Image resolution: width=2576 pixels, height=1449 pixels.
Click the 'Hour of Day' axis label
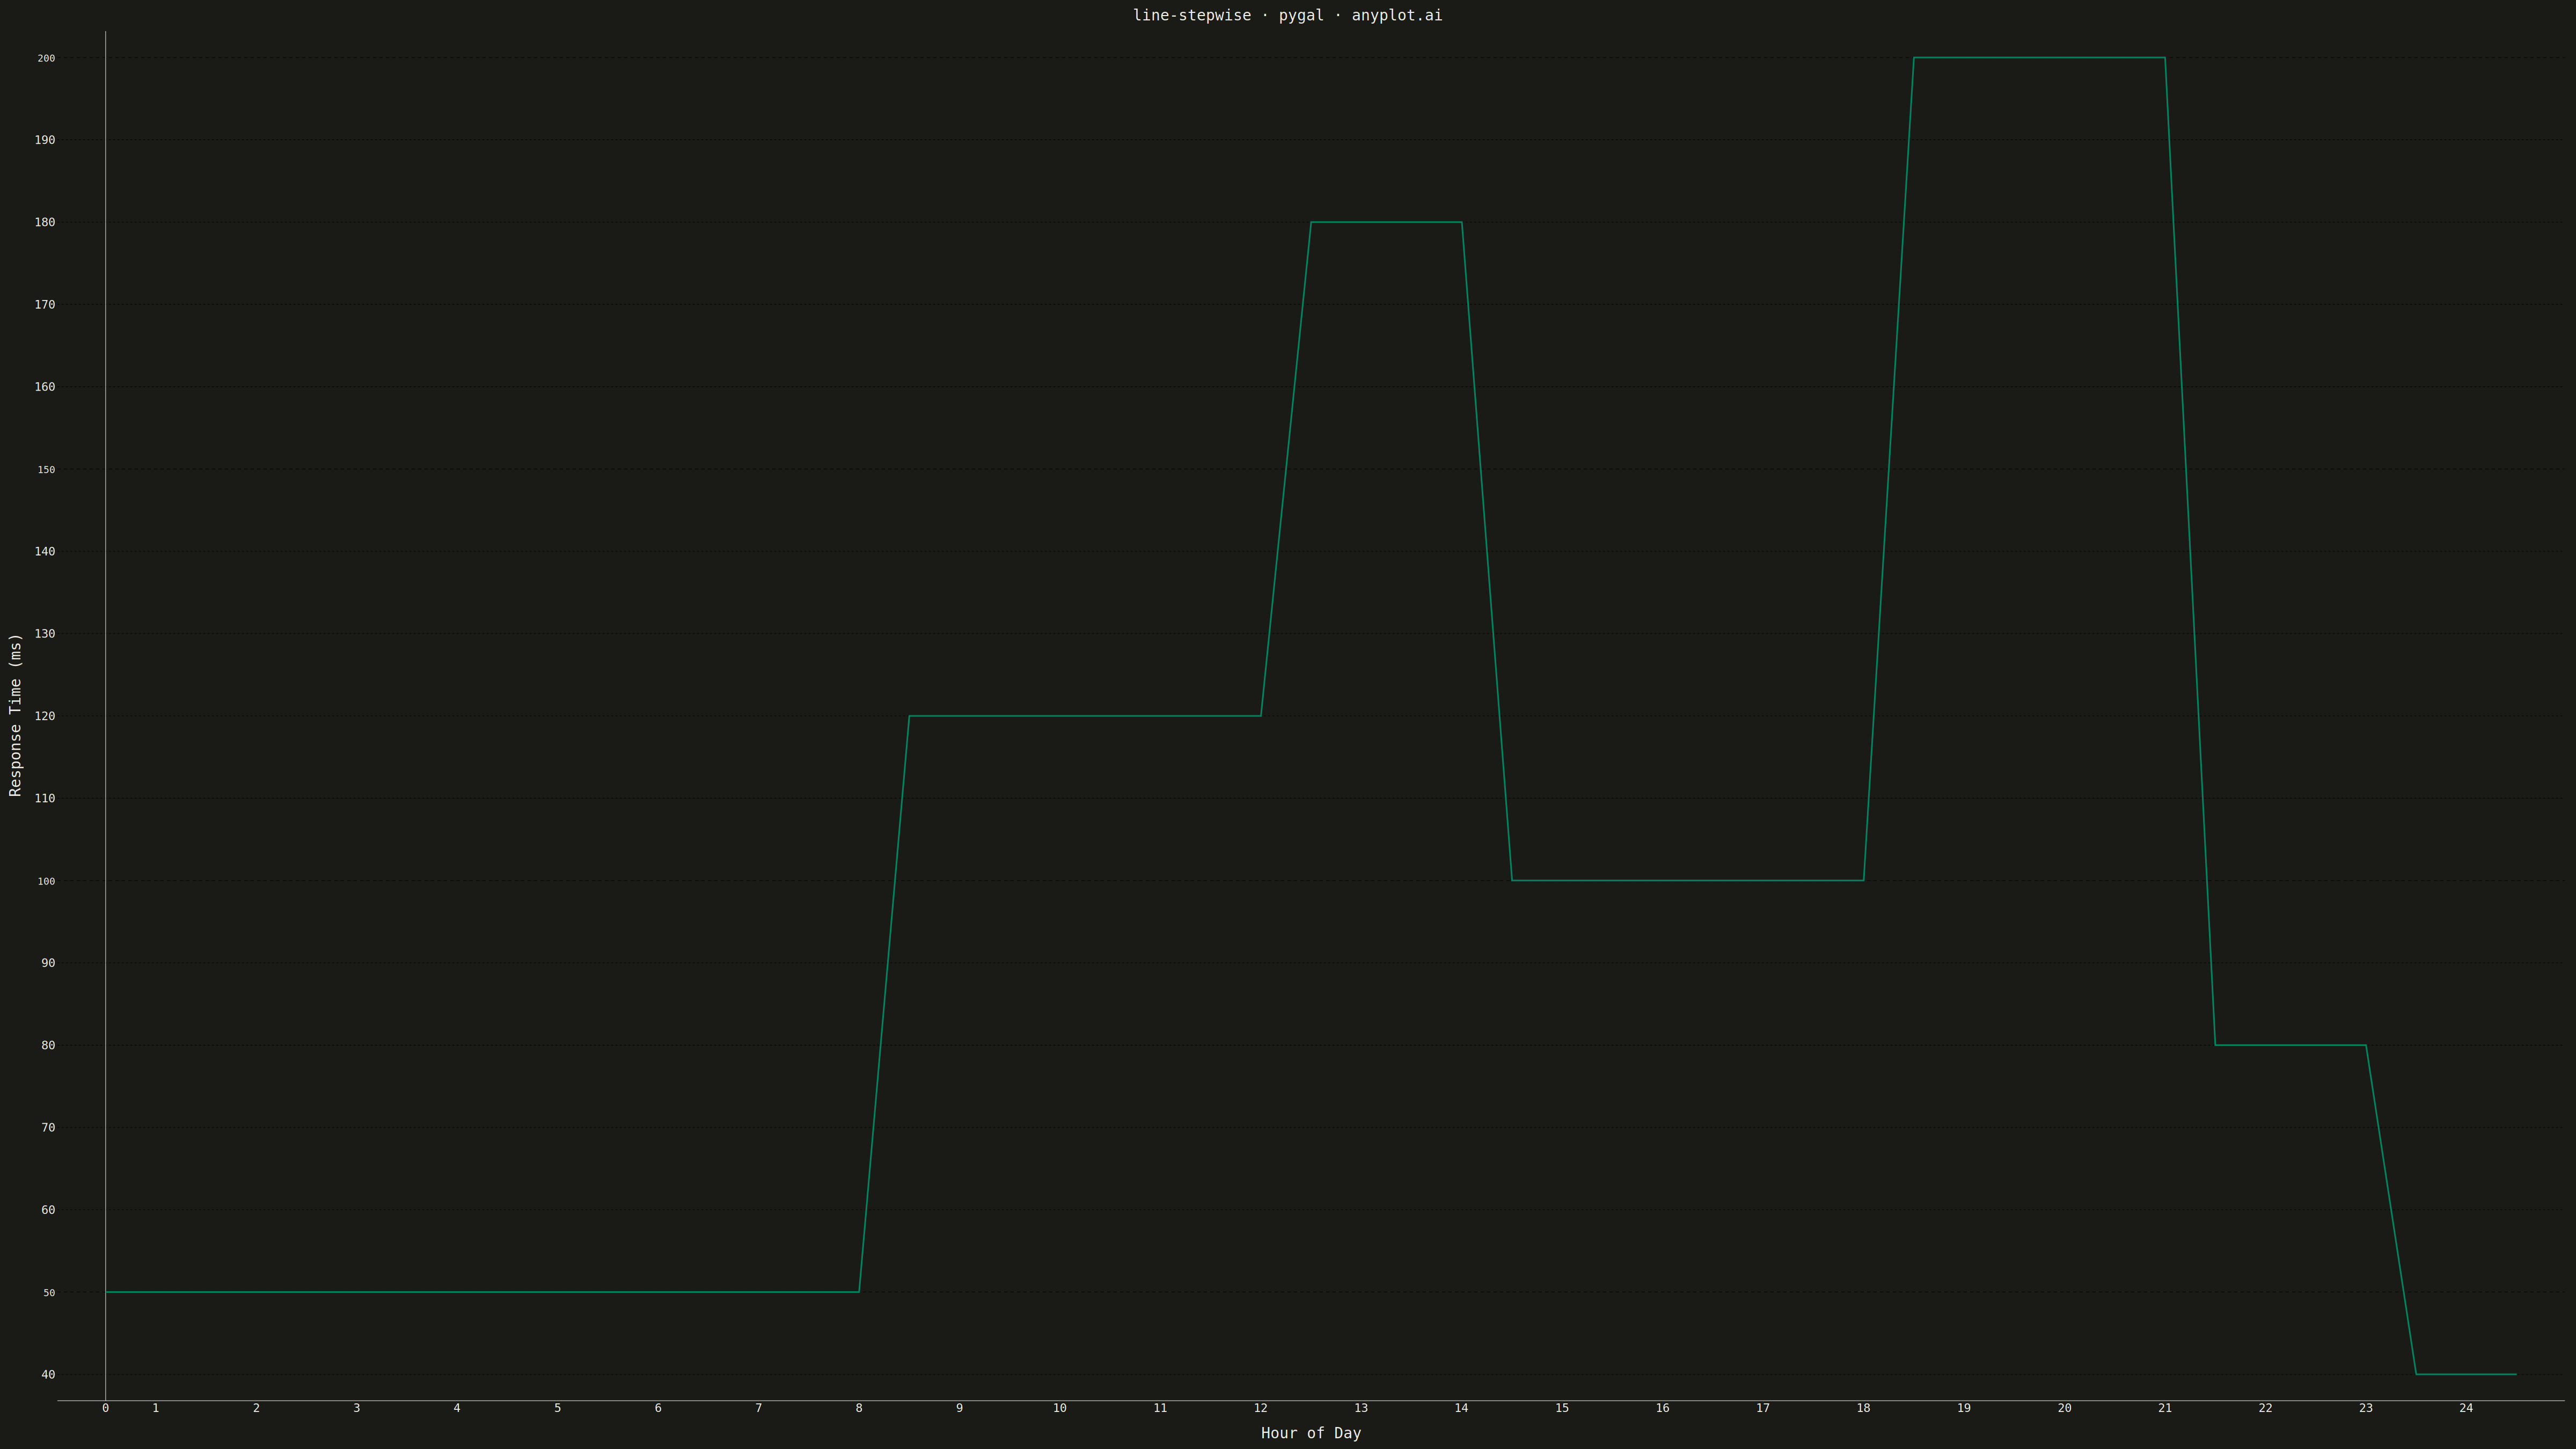(x=1311, y=1433)
